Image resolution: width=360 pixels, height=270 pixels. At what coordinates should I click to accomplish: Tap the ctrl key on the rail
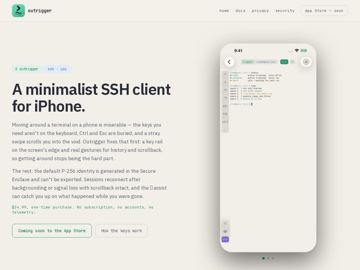click(x=225, y=122)
